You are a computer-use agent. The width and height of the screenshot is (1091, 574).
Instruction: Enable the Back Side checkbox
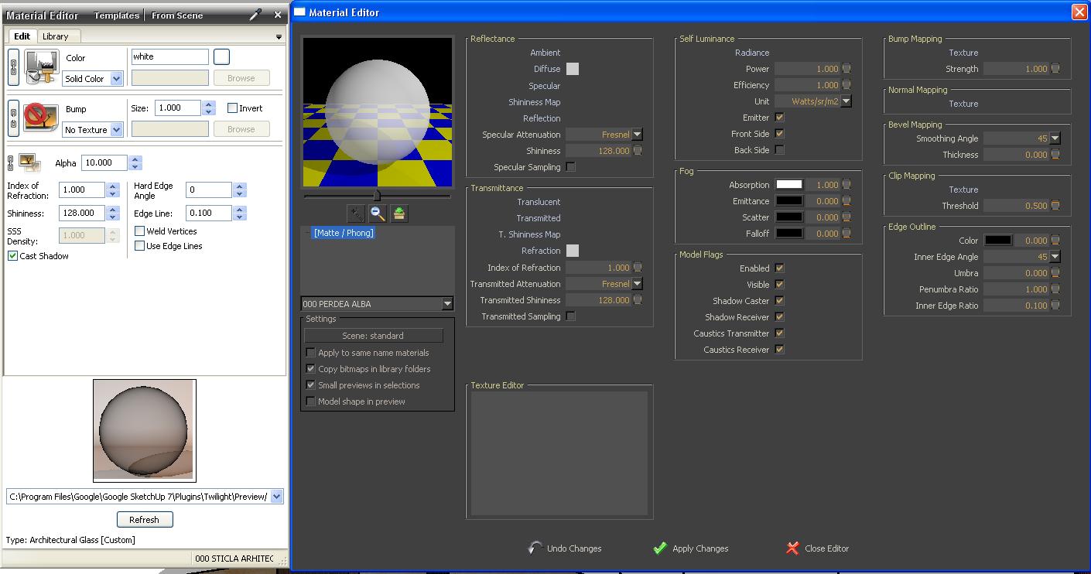[x=779, y=150]
